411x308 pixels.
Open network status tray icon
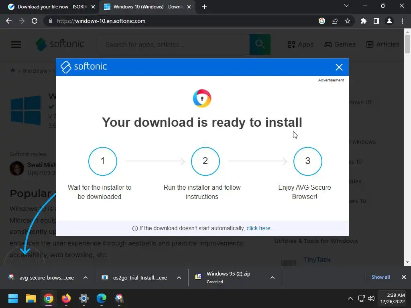(x=362, y=298)
